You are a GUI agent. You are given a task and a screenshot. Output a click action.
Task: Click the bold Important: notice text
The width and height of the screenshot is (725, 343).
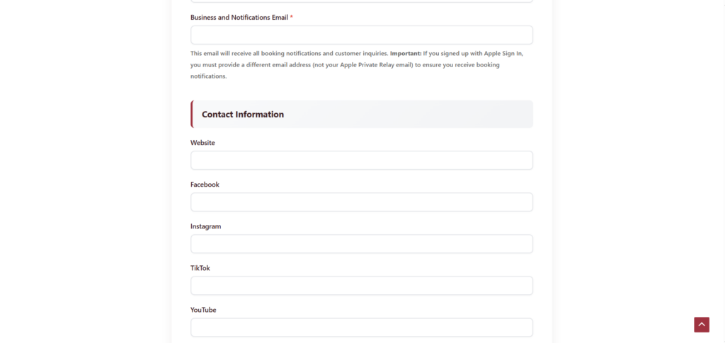405,54
